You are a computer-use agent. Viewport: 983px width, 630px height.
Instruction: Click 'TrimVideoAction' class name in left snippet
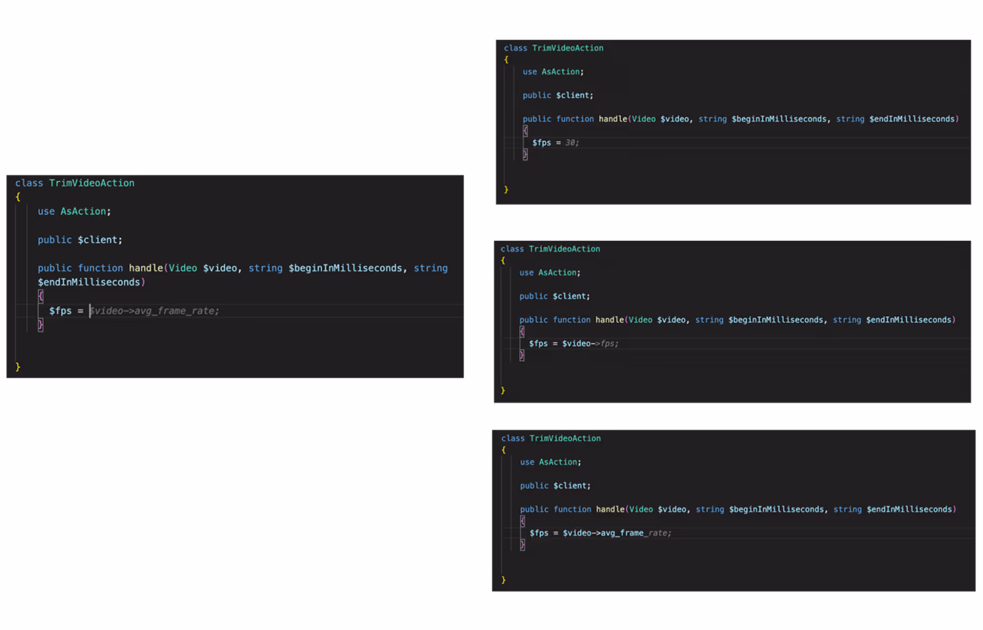(x=91, y=183)
